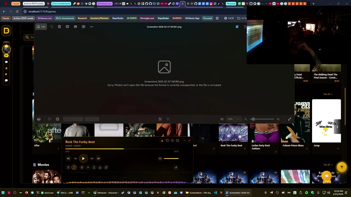
Task: Switch player to picture-in-picture layout
Action: click(x=177, y=141)
